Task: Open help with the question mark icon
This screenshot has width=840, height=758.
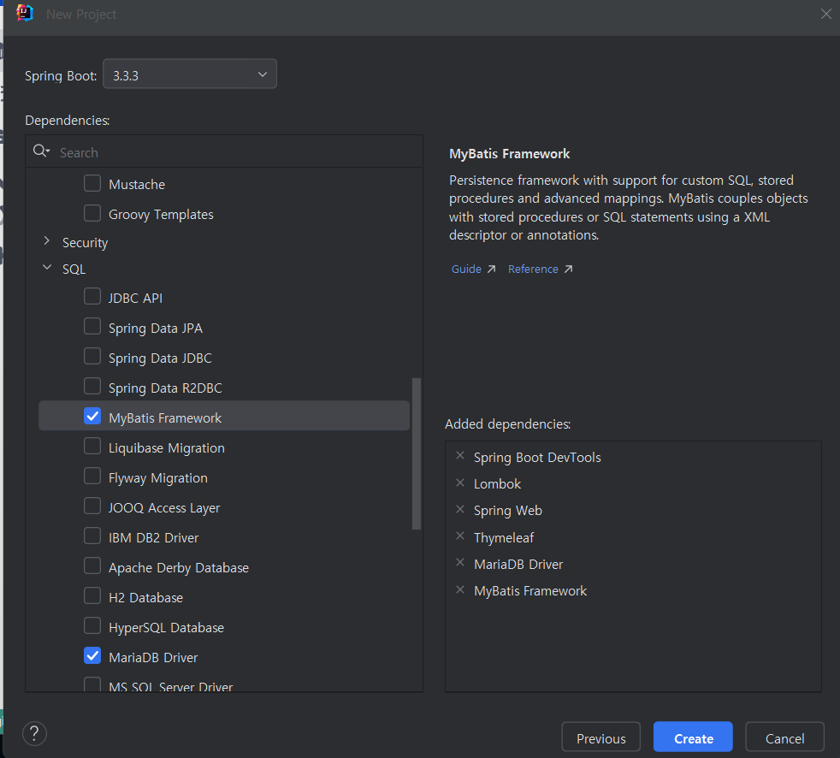Action: (34, 733)
